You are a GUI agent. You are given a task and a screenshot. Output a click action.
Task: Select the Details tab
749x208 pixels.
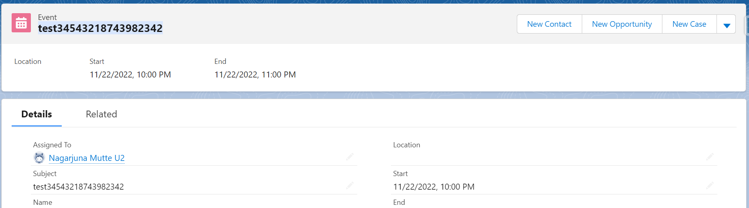[36, 114]
